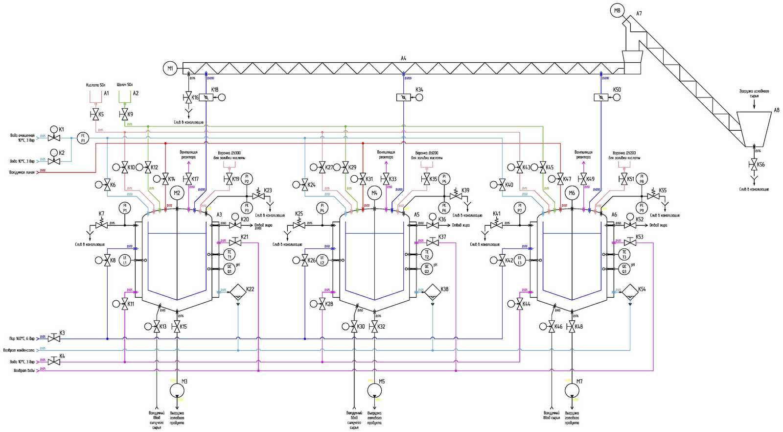Viewport: 783px width, 432px height.
Task: Select valve K4 on the water line
Action: click(54, 361)
